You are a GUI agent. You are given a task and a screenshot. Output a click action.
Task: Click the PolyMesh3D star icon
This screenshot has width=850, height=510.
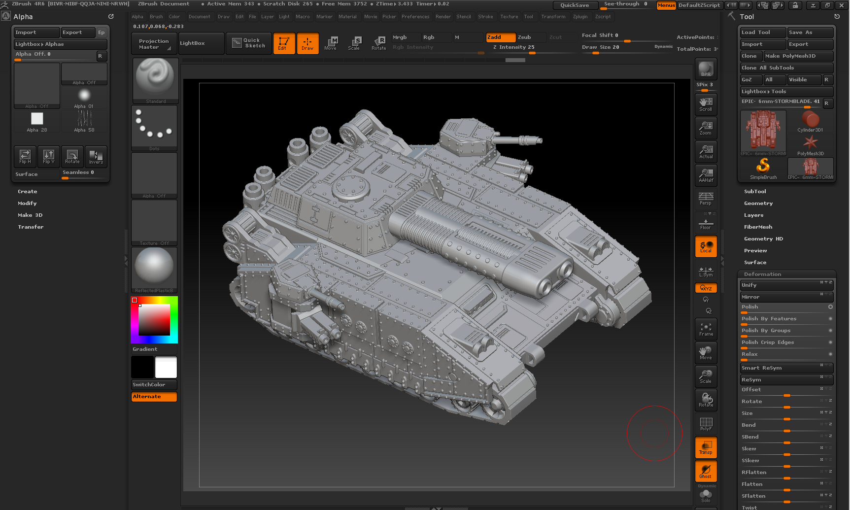[x=810, y=144]
